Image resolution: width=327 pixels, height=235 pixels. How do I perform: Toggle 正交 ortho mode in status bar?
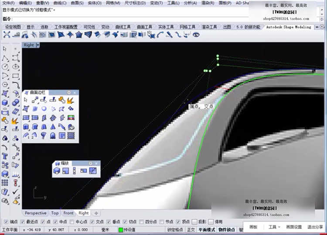click(191, 230)
